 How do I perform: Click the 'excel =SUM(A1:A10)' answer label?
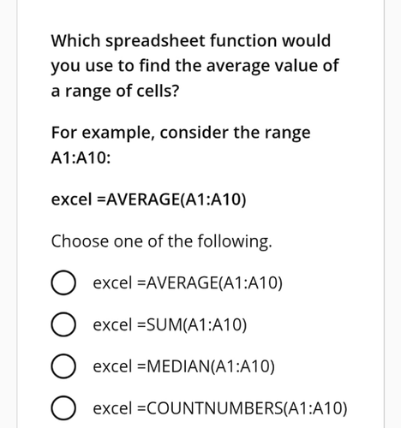click(170, 324)
